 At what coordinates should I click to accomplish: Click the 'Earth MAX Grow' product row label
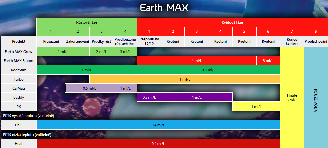[19, 52]
